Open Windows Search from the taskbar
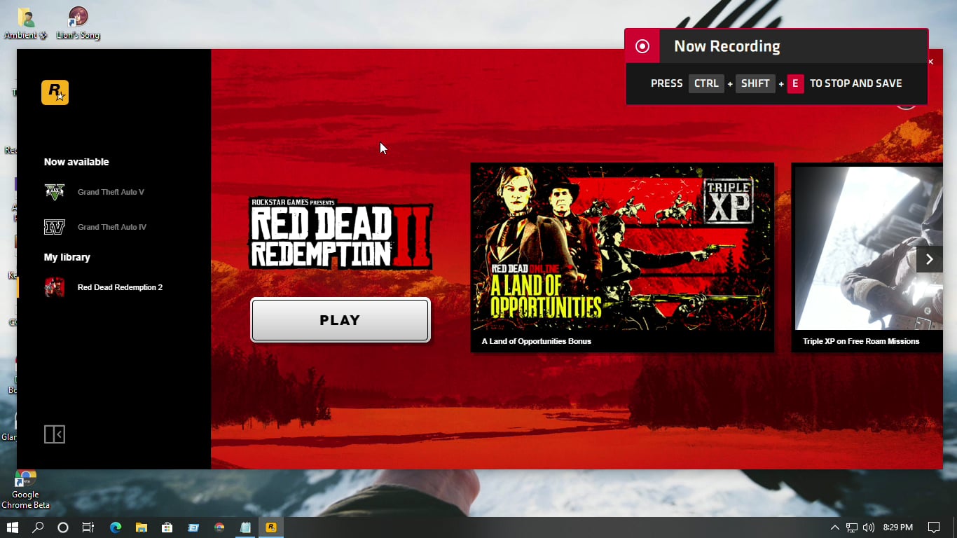This screenshot has width=957, height=538. tap(38, 527)
